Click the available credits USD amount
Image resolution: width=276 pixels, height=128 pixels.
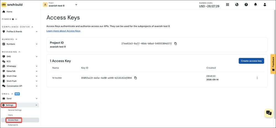(209, 6)
